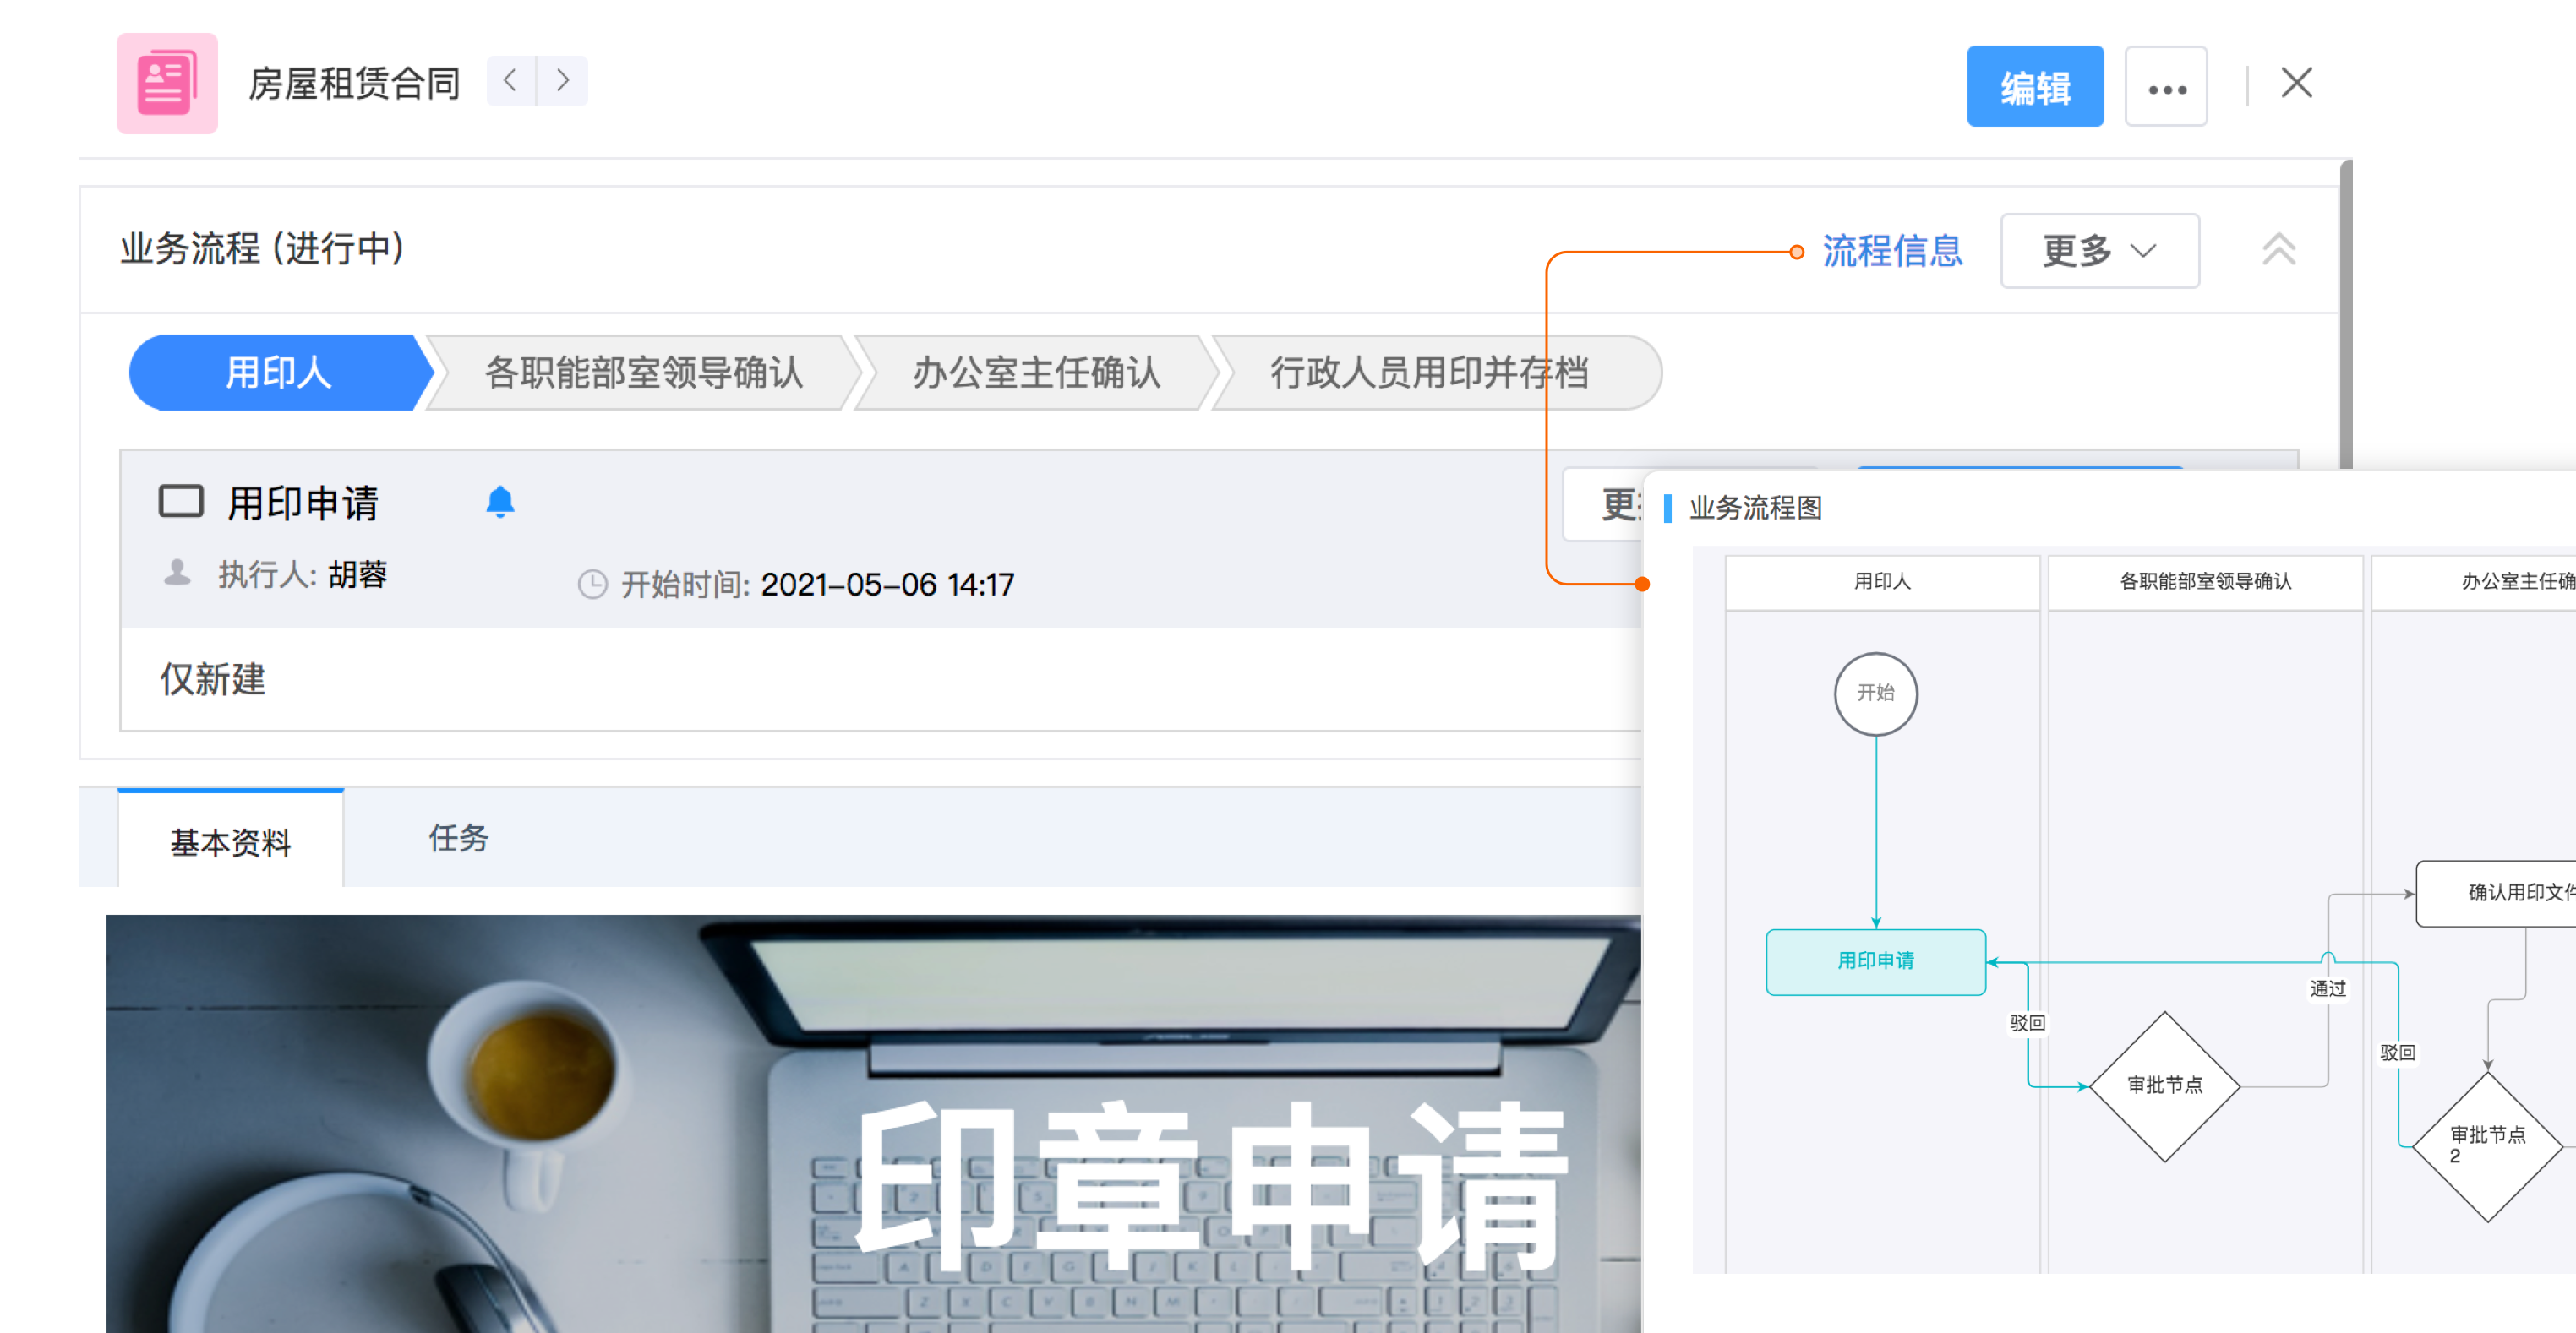Expand the 更多 dropdown in process header
The height and width of the screenshot is (1333, 2576).
(x=2099, y=251)
